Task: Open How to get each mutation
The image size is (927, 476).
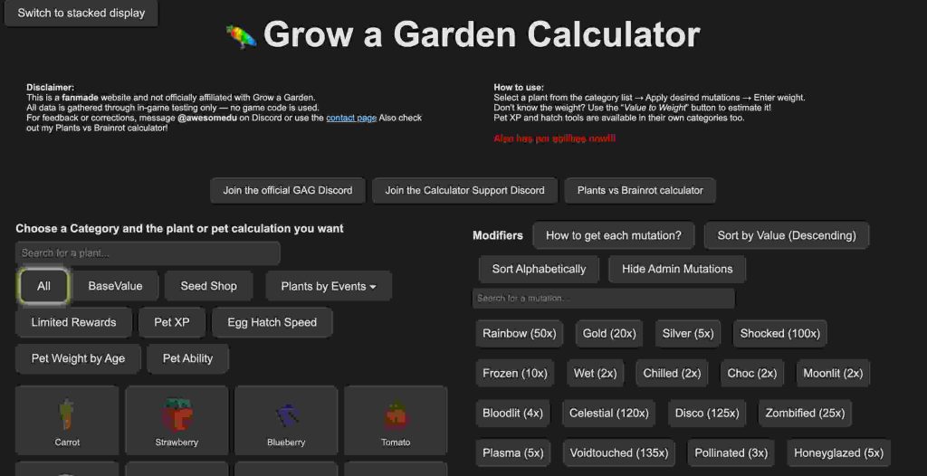Action: 614,235
